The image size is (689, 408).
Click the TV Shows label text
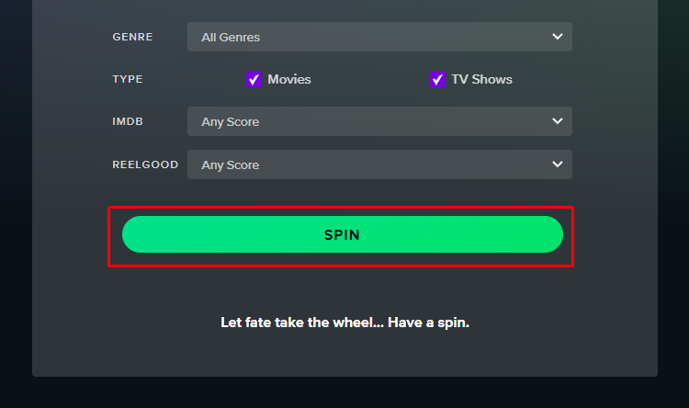point(481,79)
